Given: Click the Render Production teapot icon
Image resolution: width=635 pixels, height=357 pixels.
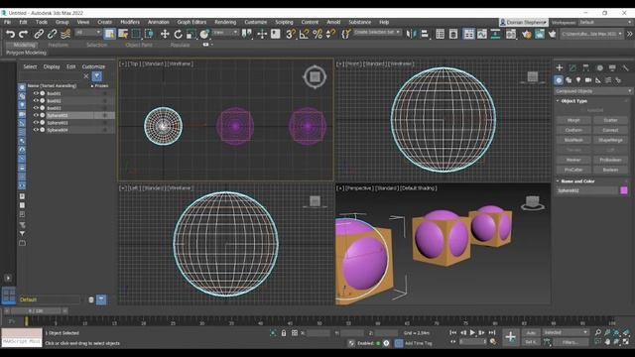Looking at the screenshot, I should click(x=553, y=34).
